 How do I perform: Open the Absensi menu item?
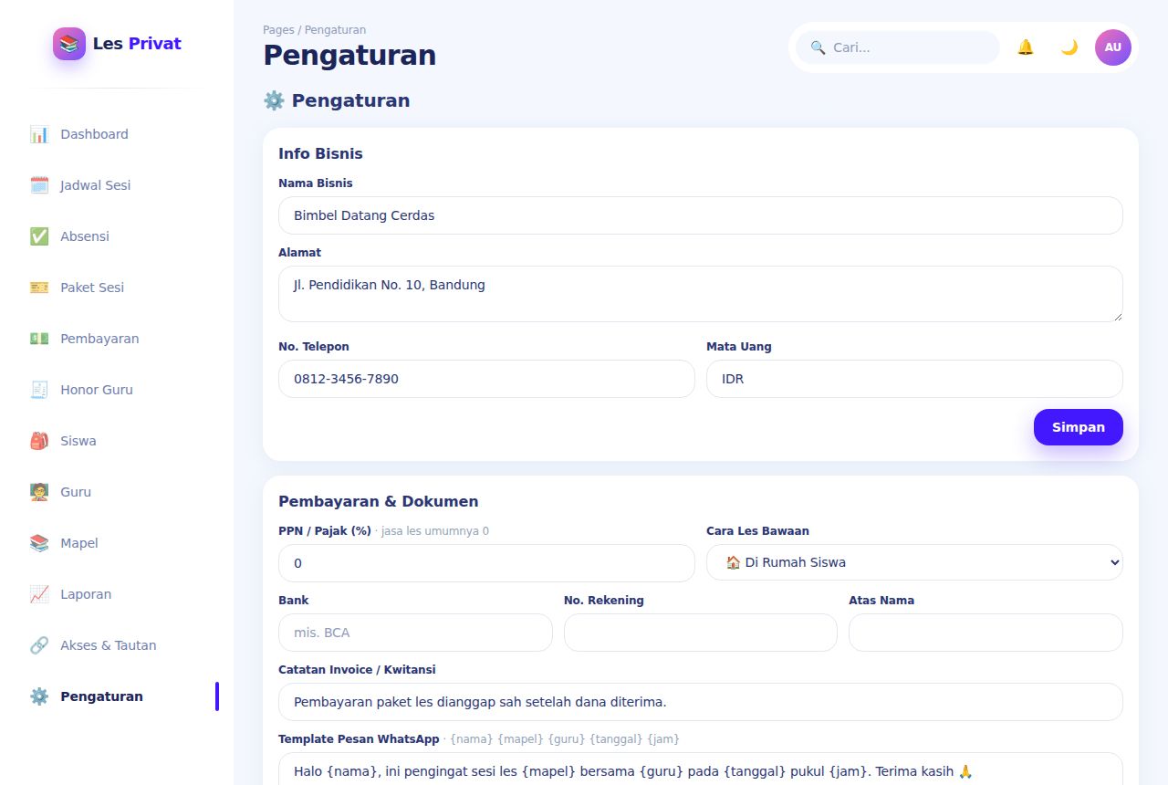point(117,236)
